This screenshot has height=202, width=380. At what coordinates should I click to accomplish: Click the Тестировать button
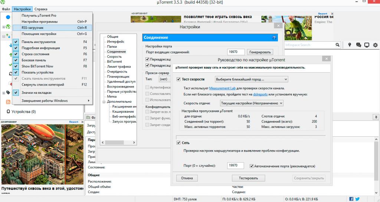pos(248,178)
